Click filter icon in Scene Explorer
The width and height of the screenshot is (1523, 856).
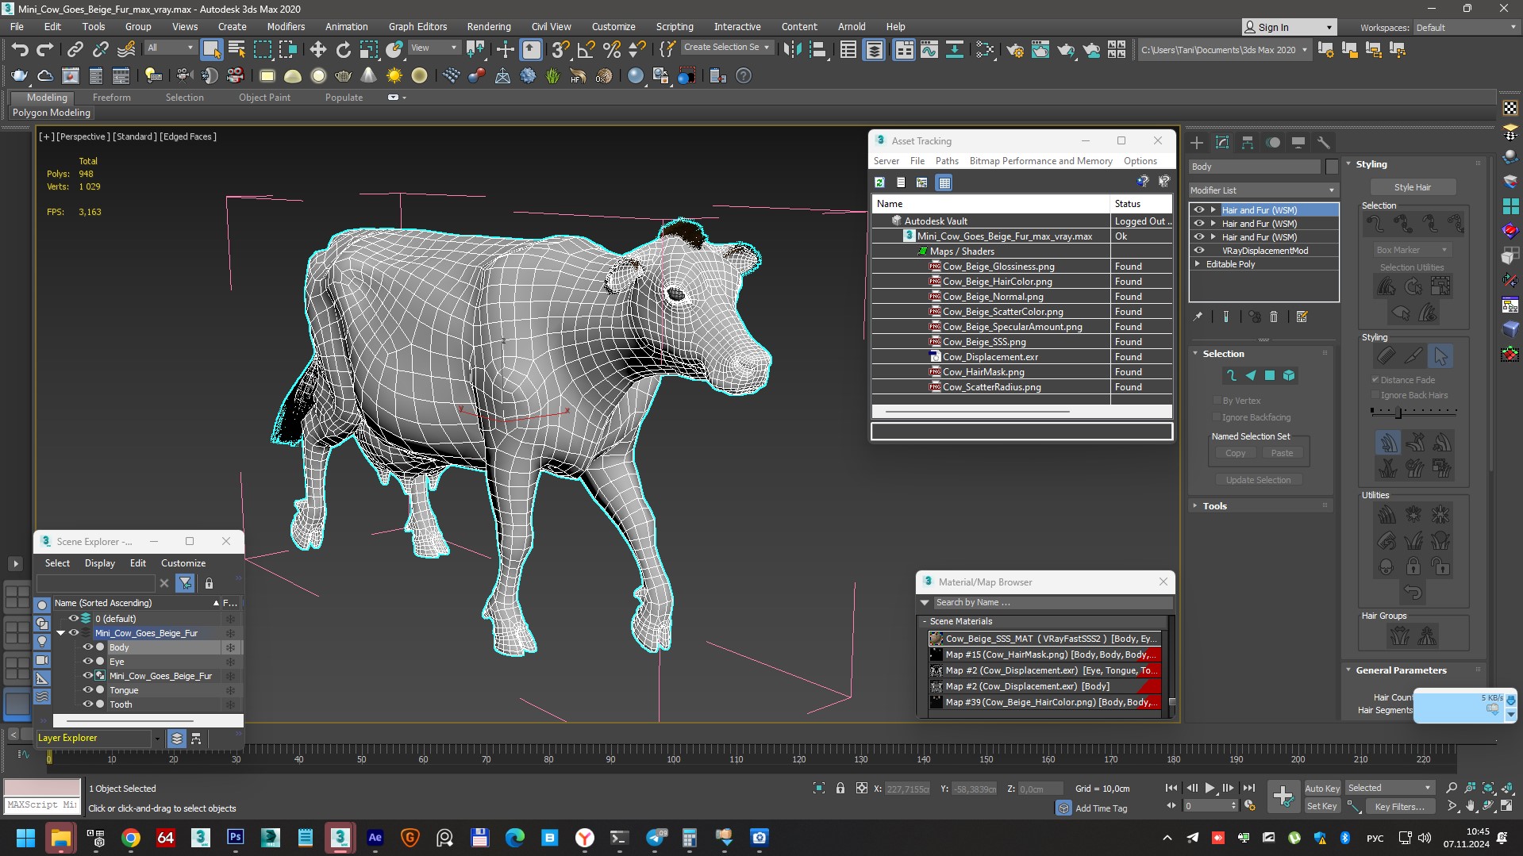(x=185, y=583)
